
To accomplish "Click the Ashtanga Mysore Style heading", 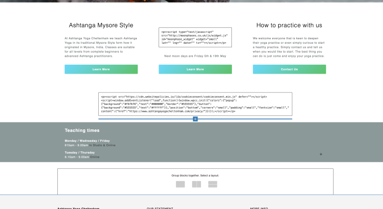I will (x=101, y=25).
